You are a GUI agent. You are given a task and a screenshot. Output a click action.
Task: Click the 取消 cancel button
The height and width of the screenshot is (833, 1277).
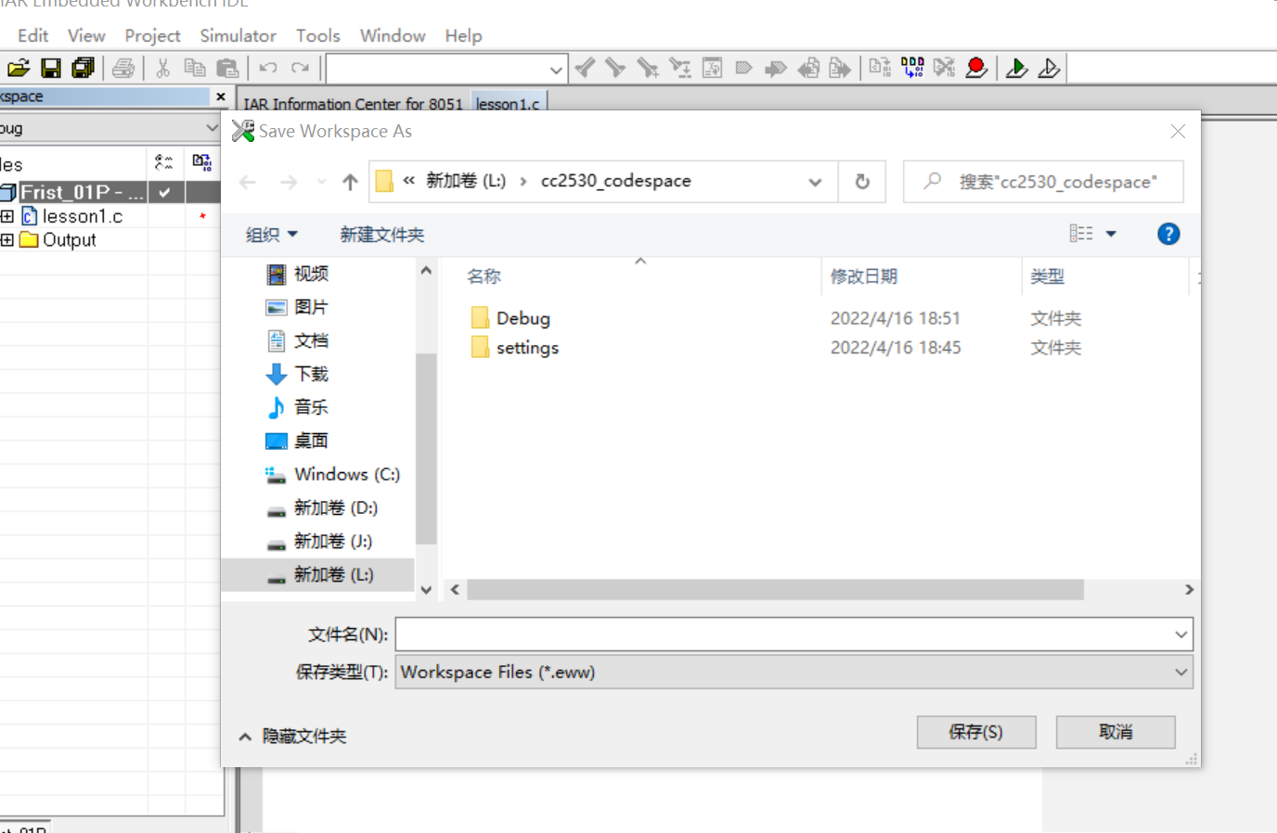[x=1116, y=732]
